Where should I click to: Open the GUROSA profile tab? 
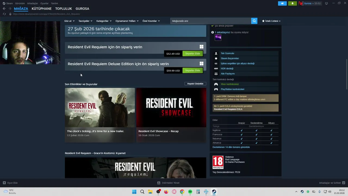click(x=82, y=9)
